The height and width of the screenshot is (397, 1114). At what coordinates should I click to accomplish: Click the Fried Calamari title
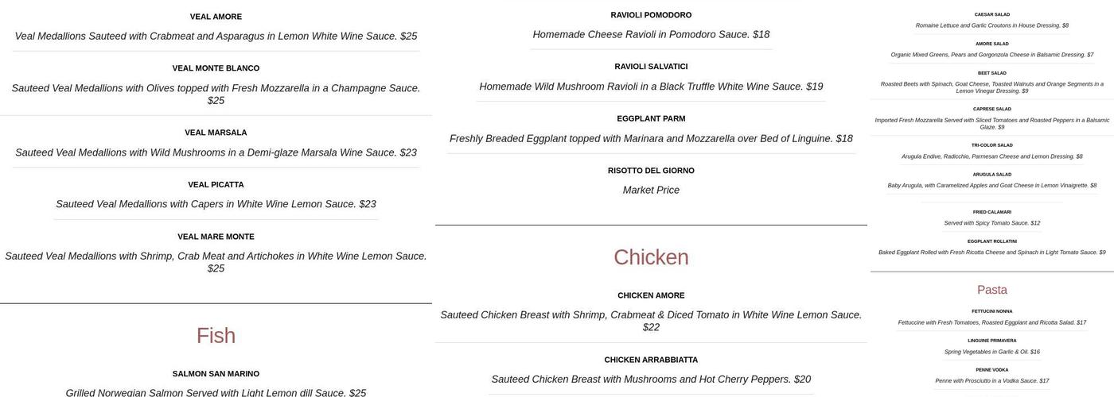991,212
